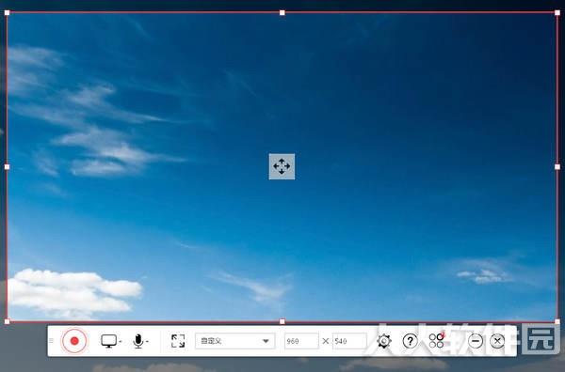The height and width of the screenshot is (372, 565).
Task: Click the top-left corner handle of region
Action: [7, 13]
